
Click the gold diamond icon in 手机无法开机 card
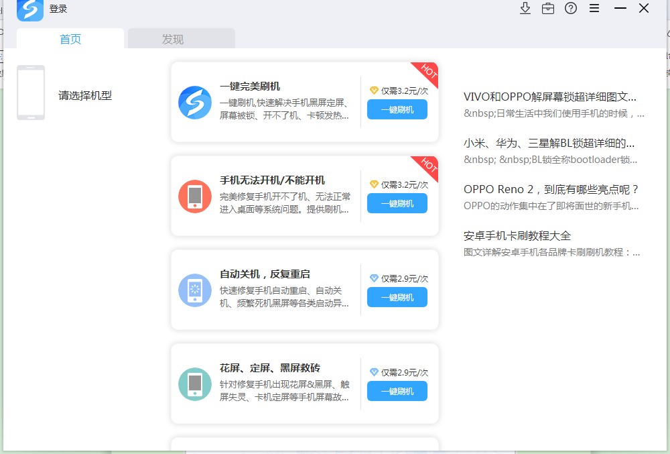(x=374, y=184)
